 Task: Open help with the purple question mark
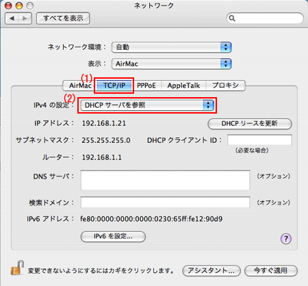pos(286,239)
